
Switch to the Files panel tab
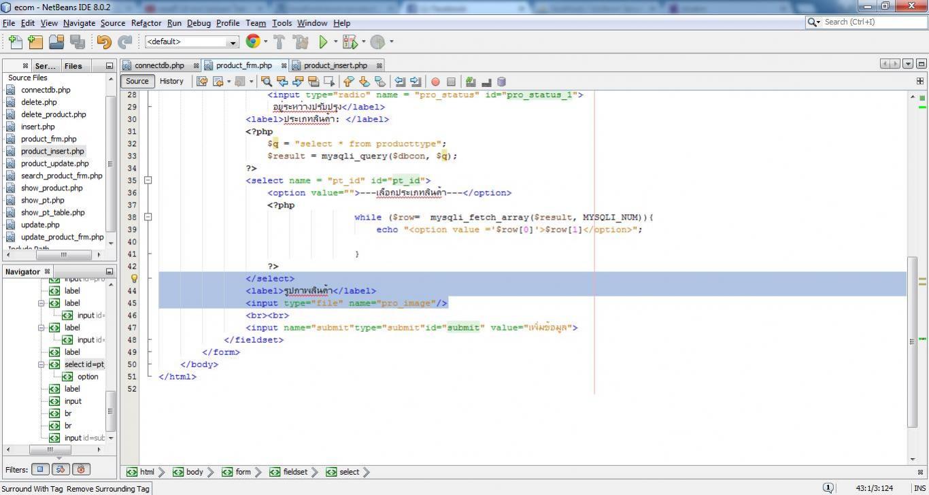(73, 66)
